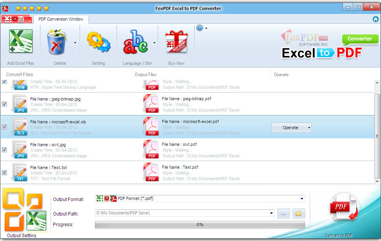Click the Delete recycle bin icon
The height and width of the screenshot is (241, 381).
(x=57, y=41)
